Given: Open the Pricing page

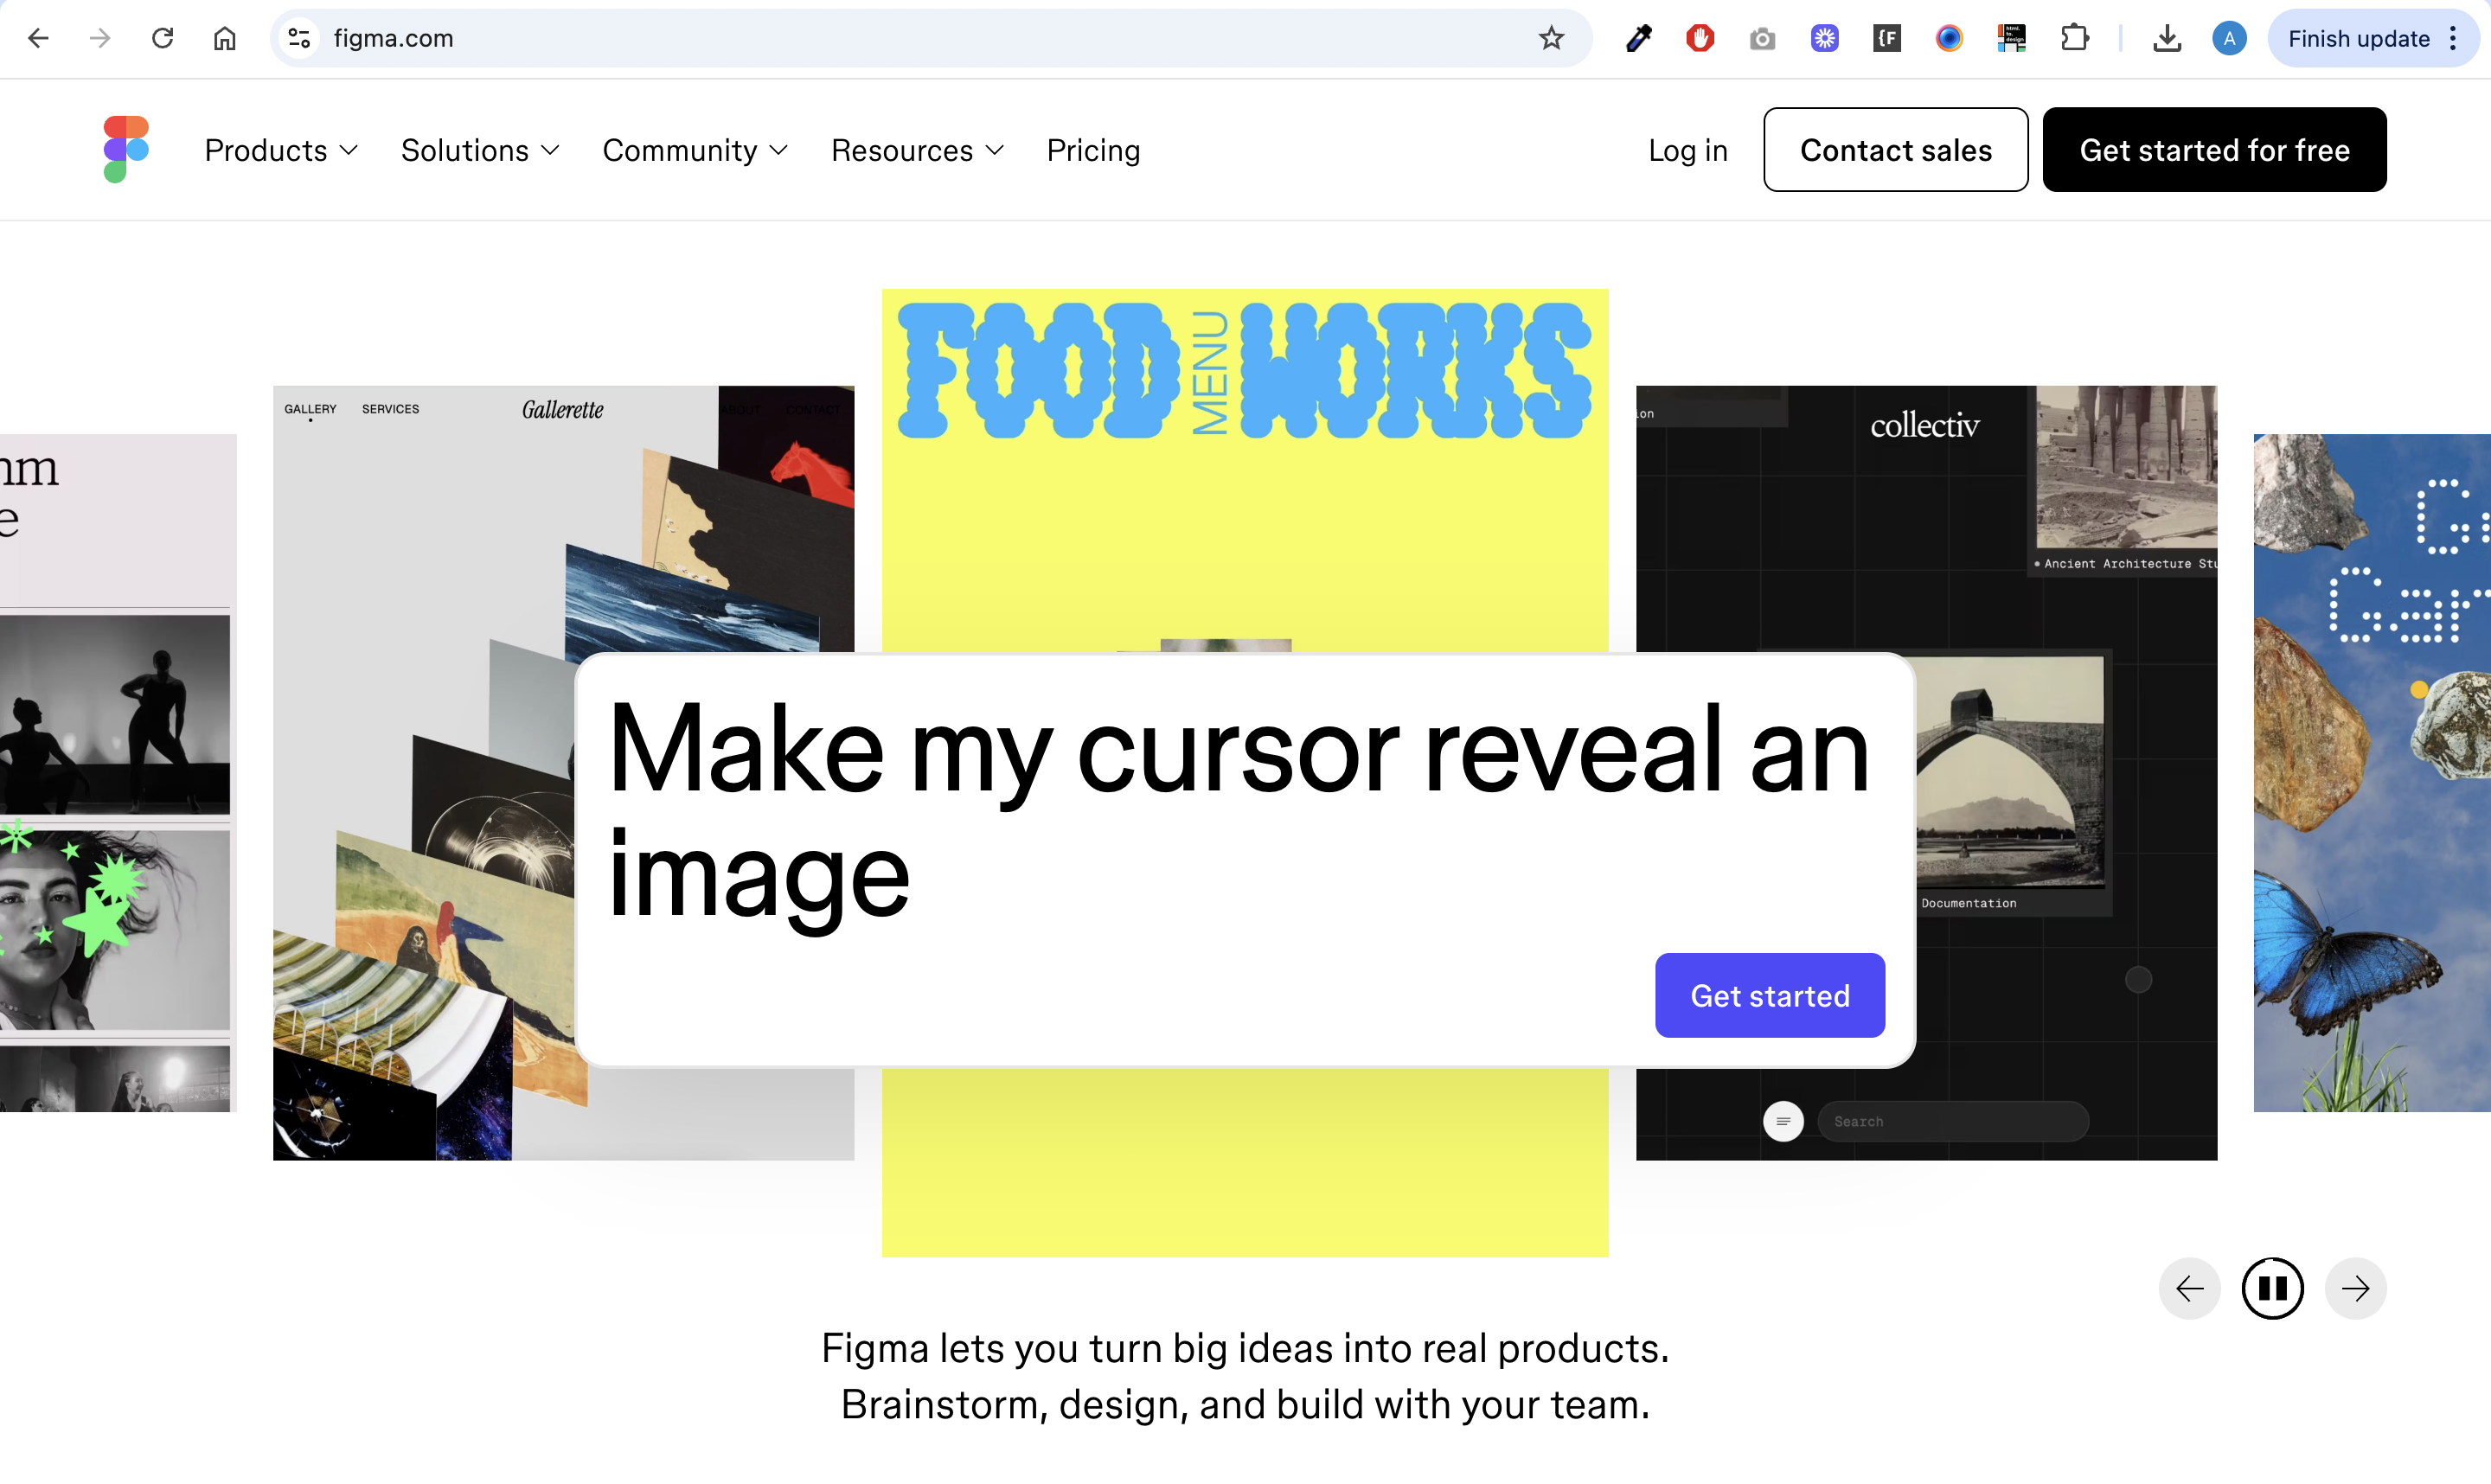Looking at the screenshot, I should pos(1093,150).
